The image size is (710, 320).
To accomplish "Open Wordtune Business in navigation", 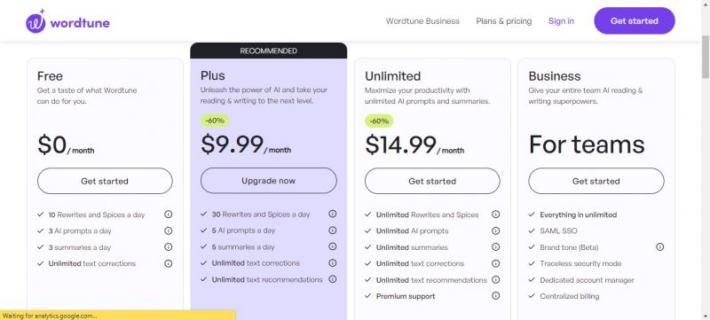I will pyautogui.click(x=422, y=21).
